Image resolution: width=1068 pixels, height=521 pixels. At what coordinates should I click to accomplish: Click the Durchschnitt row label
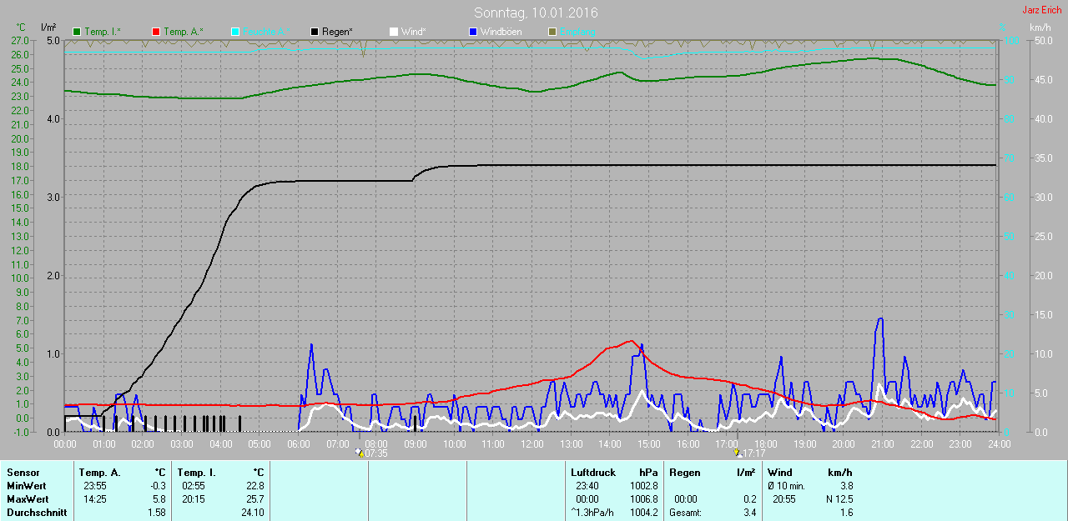coord(37,513)
